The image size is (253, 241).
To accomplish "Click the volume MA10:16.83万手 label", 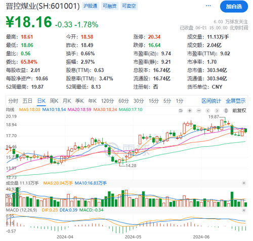I will [x=91, y=183].
